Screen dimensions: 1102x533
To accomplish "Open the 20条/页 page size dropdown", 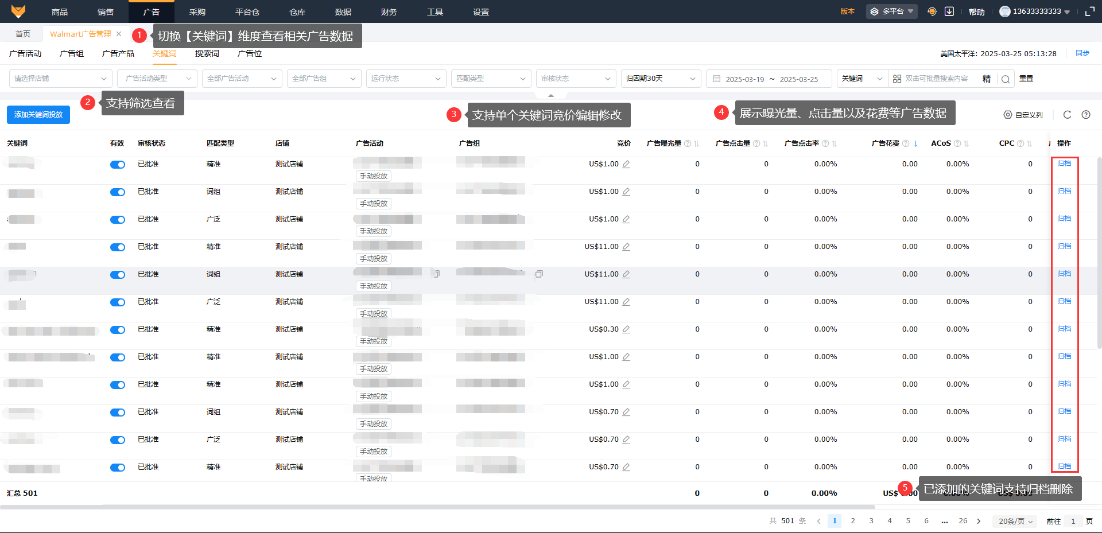I will pos(1015,521).
